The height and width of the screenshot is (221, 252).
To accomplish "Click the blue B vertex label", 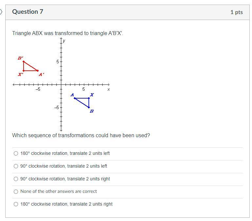I will (91, 111).
